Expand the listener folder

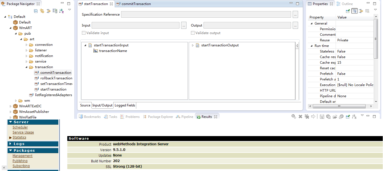tap(26, 50)
